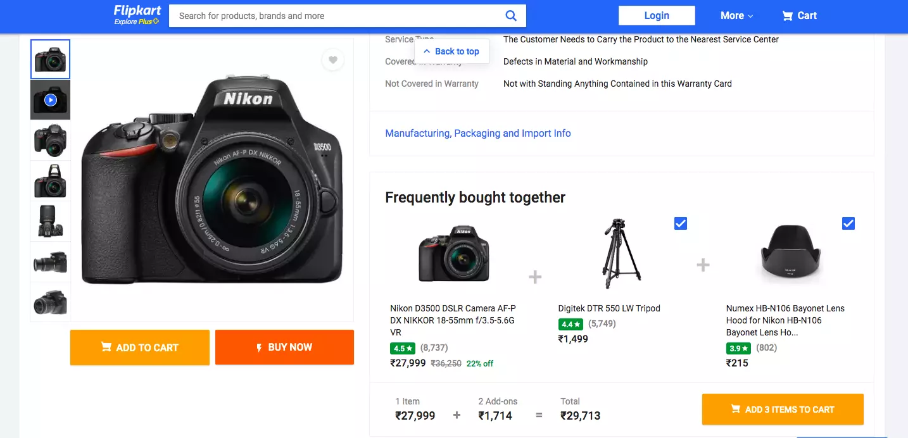Click the Login button
Image resolution: width=908 pixels, height=438 pixels.
pyautogui.click(x=657, y=16)
